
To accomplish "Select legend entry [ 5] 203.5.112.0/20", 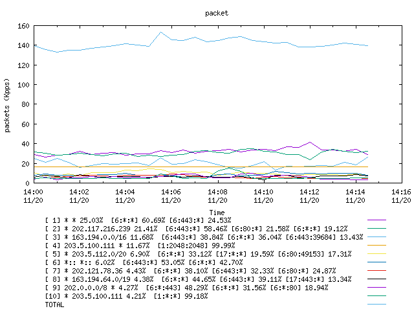I will coord(199,254).
